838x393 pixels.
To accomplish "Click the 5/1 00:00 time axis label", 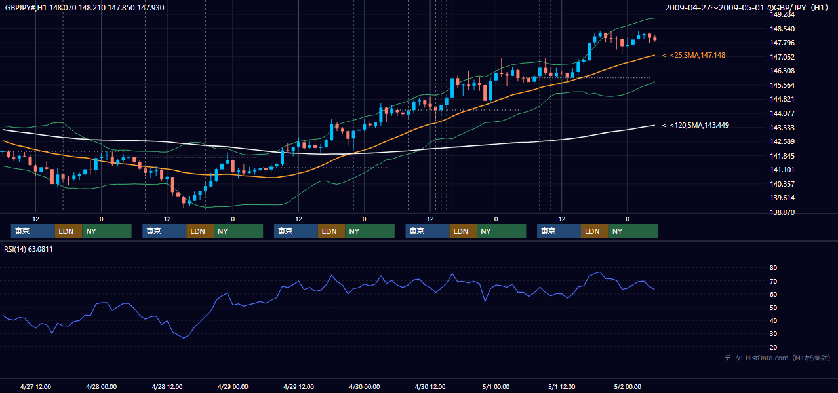I will pyautogui.click(x=496, y=386).
